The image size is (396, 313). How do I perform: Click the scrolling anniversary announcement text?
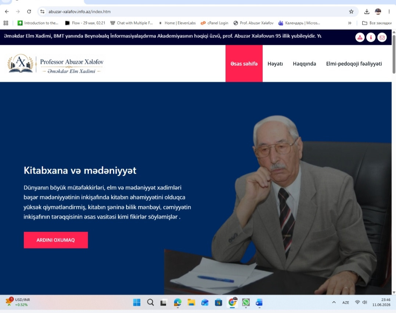pyautogui.click(x=163, y=36)
